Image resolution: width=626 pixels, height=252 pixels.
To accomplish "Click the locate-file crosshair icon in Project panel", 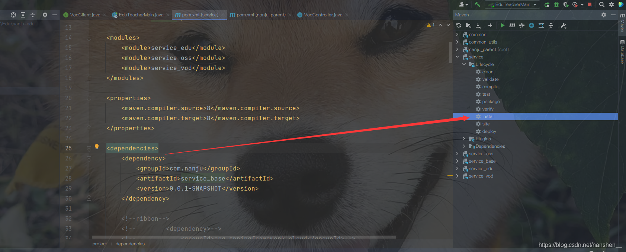I will click(x=13, y=15).
